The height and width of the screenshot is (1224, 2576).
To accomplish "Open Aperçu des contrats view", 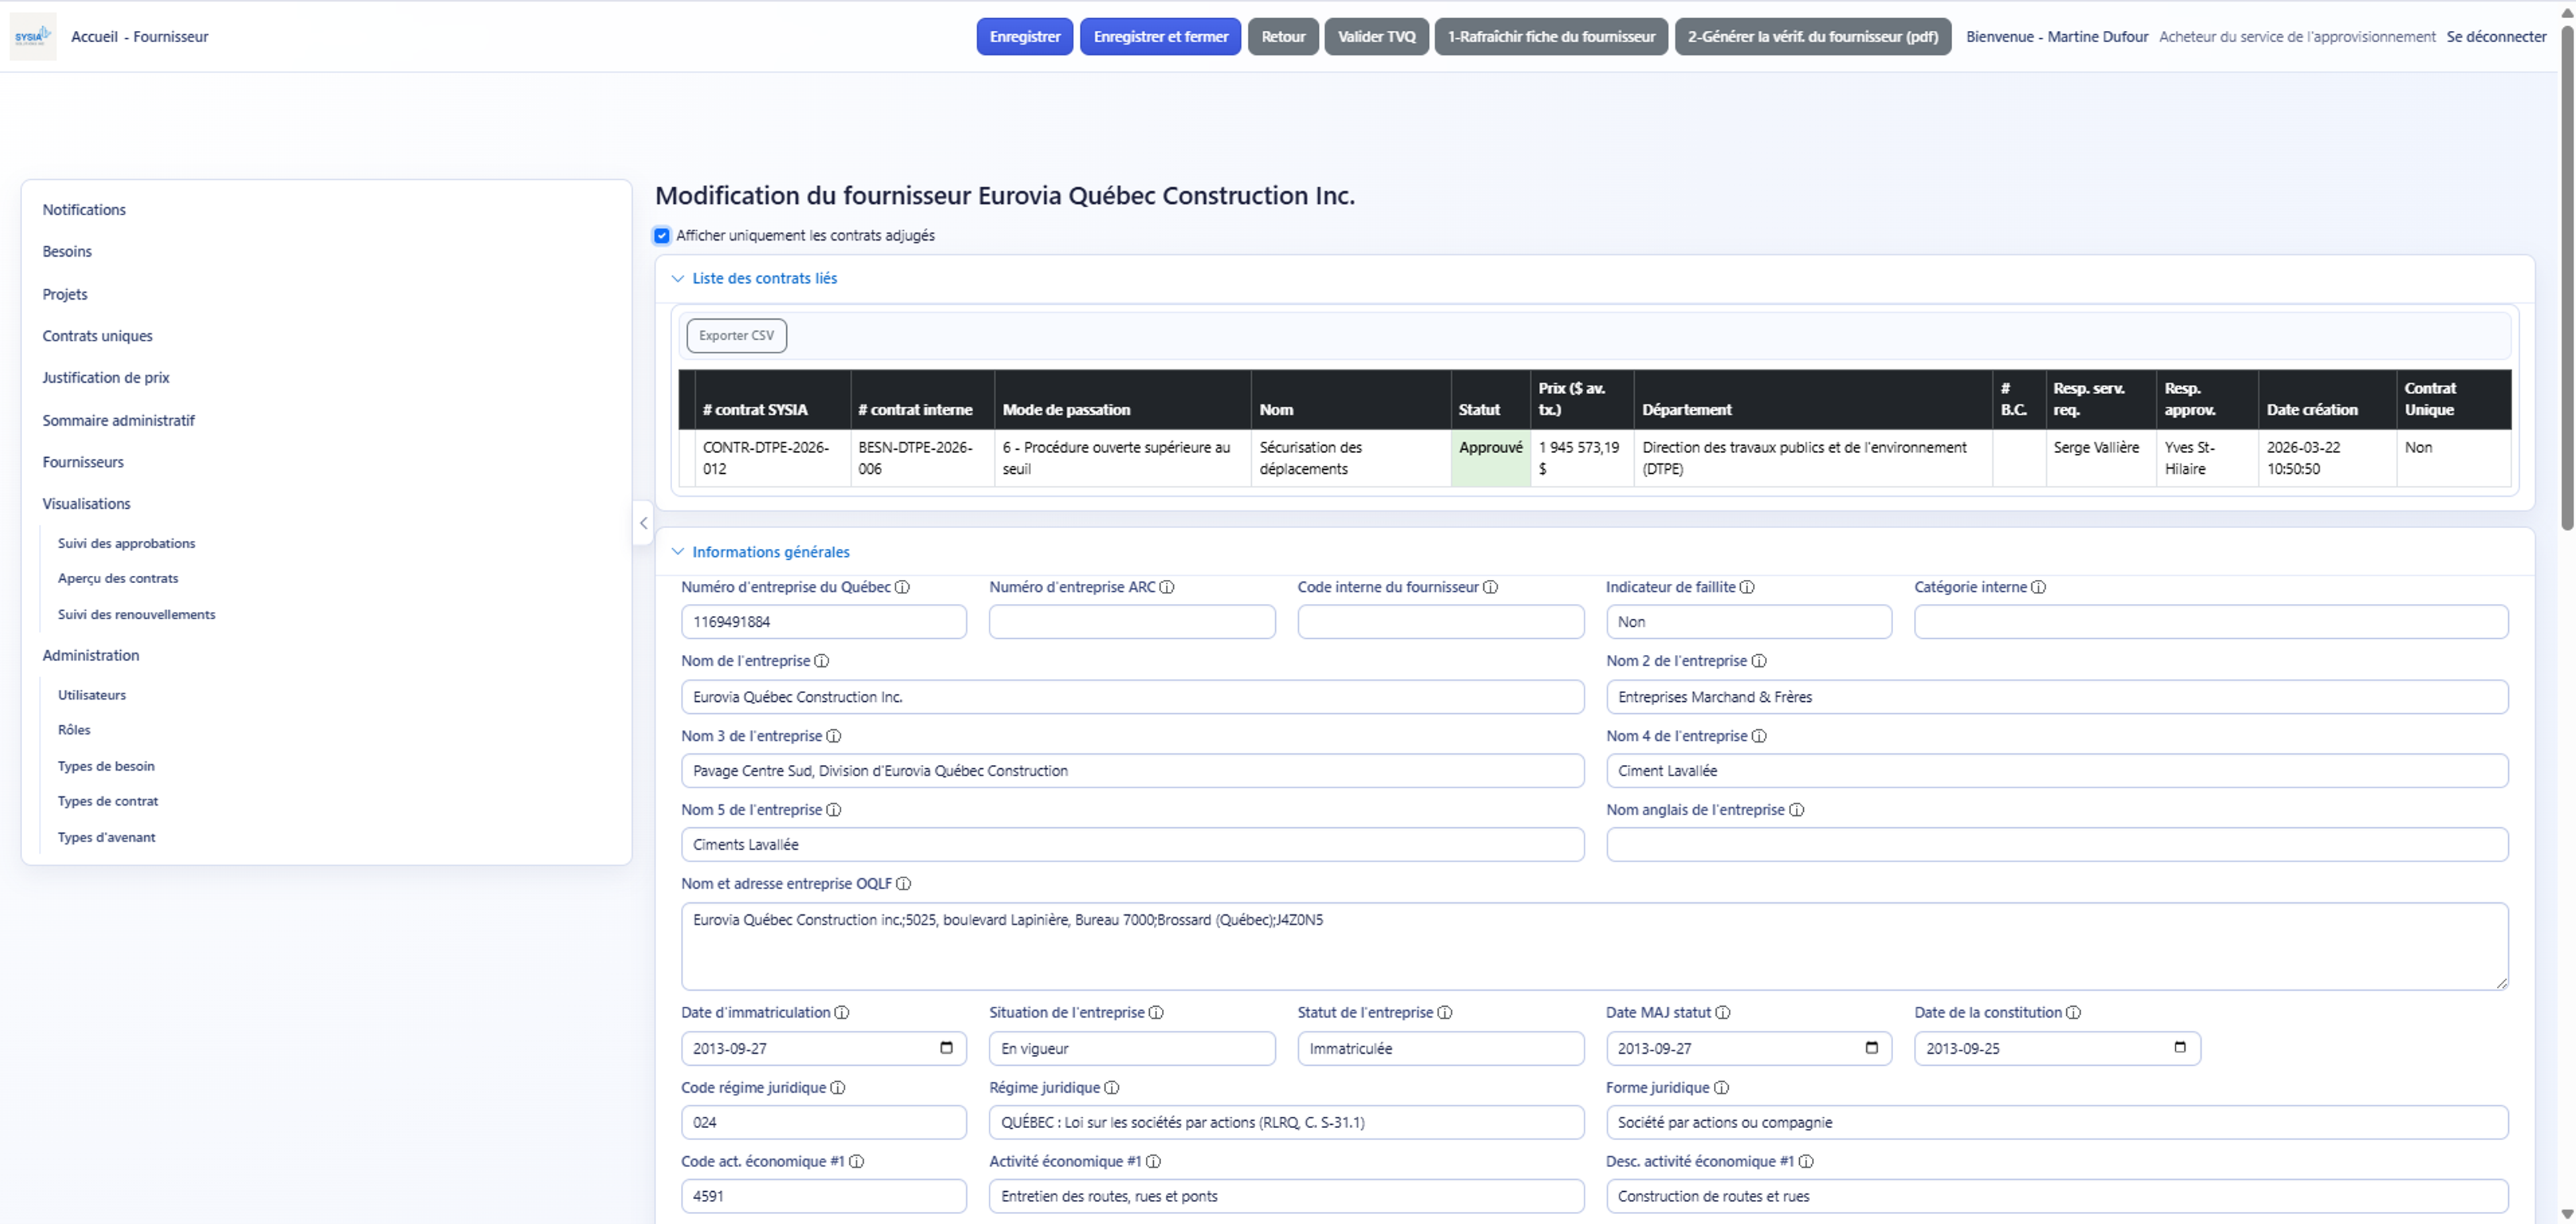I will 118,578.
